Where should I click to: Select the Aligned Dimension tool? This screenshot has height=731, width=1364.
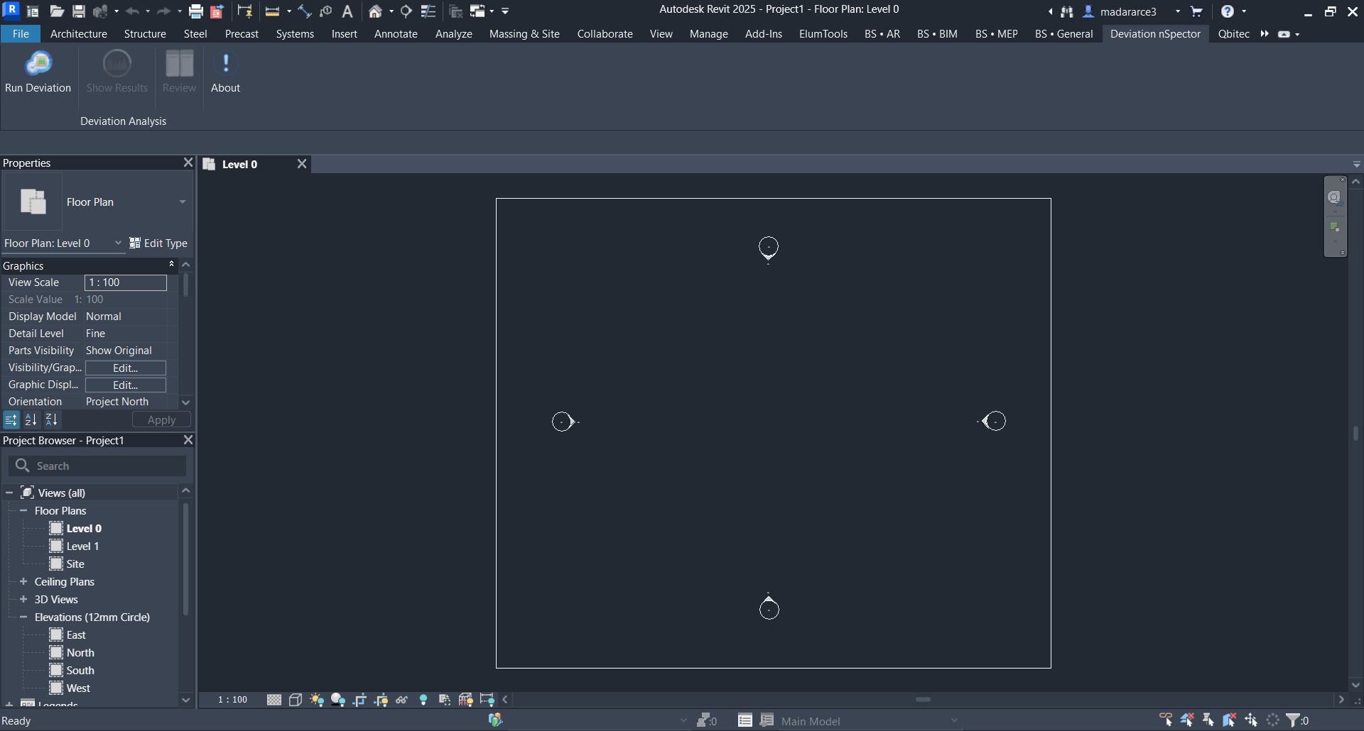305,11
